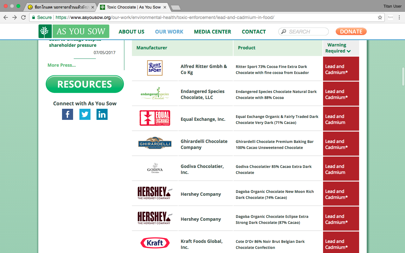Image resolution: width=405 pixels, height=253 pixels.
Task: Click the orange DONATE button
Action: click(351, 31)
